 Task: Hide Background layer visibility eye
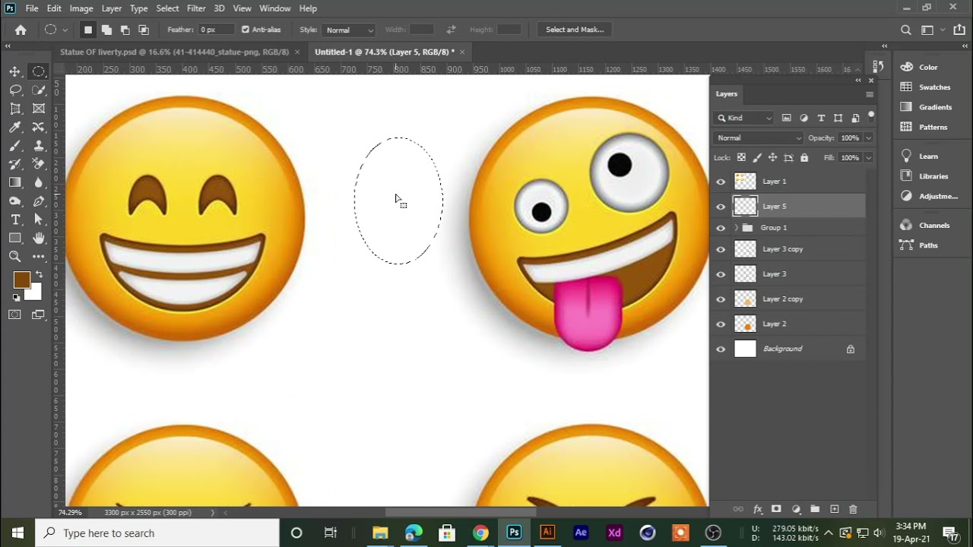click(x=721, y=349)
